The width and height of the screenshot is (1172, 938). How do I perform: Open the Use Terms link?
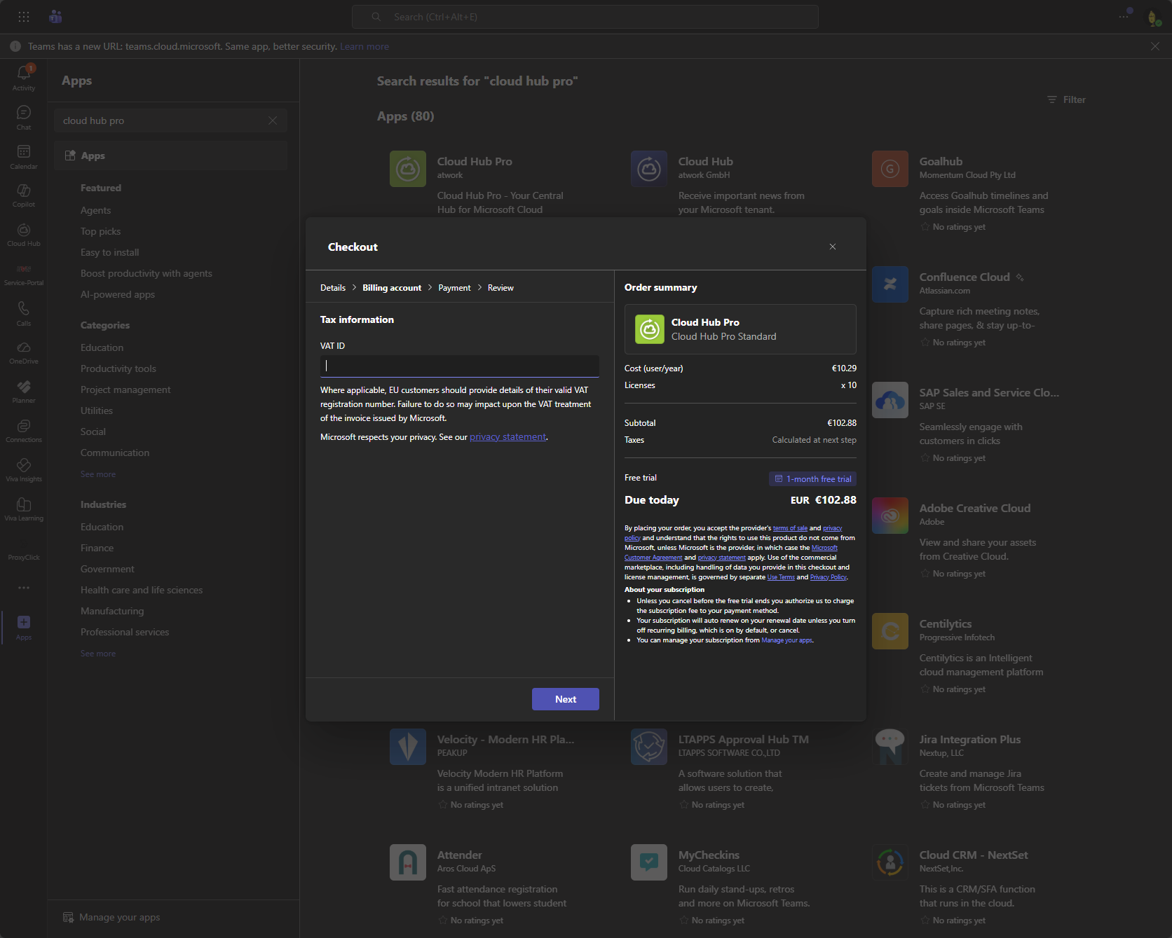pos(781,577)
